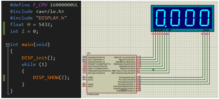Click the PB3/MOSI/OC2A/PCINT3 pin label

coord(124,64)
